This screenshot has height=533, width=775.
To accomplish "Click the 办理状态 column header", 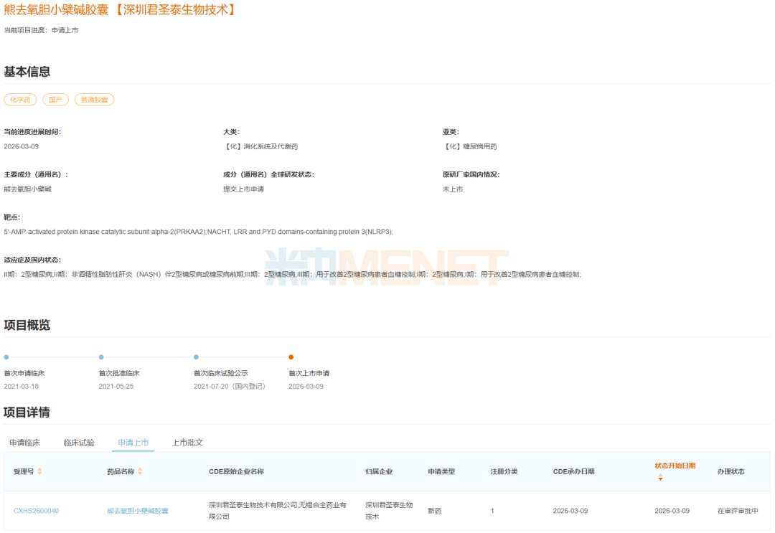I will pyautogui.click(x=731, y=471).
